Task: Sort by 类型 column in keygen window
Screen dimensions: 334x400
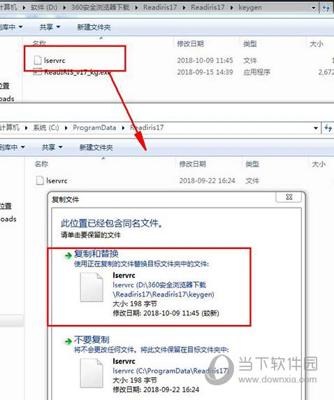Action: click(250, 44)
